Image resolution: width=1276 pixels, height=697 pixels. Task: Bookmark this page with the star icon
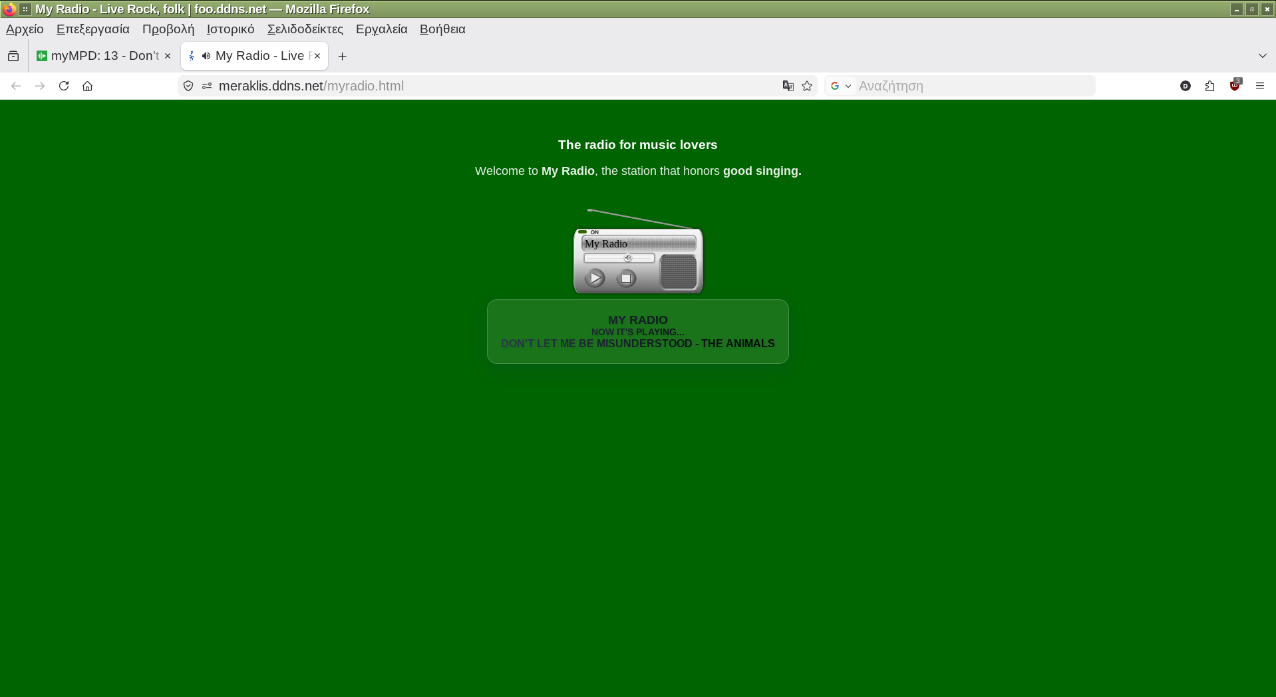[807, 86]
